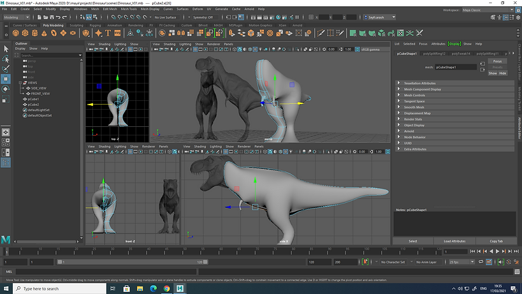The width and height of the screenshot is (522, 294).
Task: Activate the Select tool arrow in toolbox
Action: [x=6, y=49]
